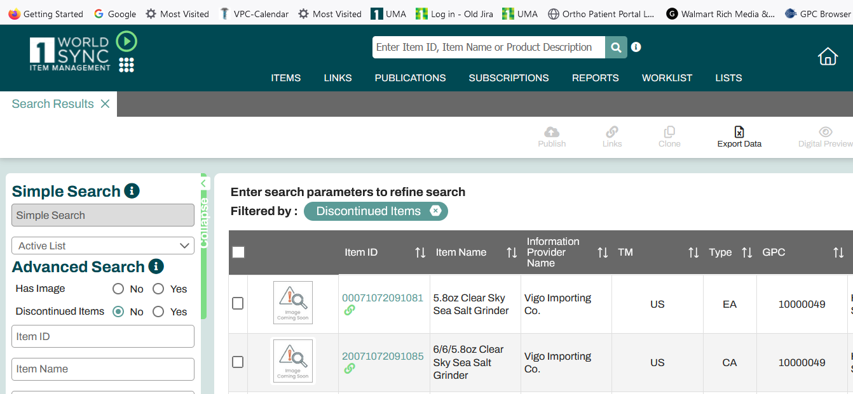Click thumbnail for 5.8oz Clear Sky Grinder

[x=293, y=303]
